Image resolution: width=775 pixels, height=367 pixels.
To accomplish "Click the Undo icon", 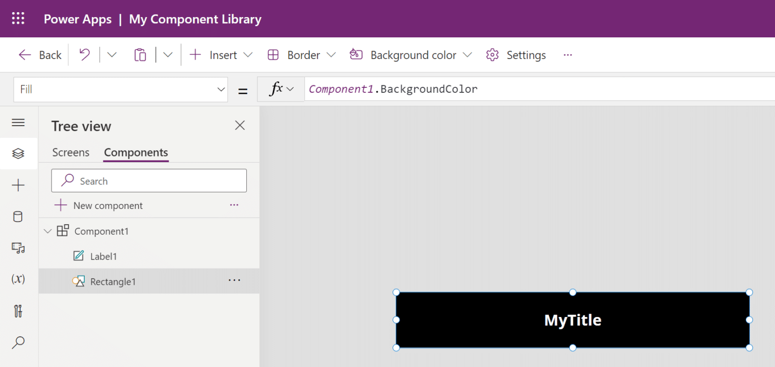I will click(85, 55).
